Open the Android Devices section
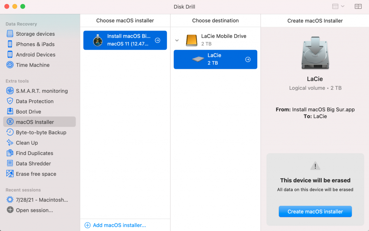 (x=36, y=54)
